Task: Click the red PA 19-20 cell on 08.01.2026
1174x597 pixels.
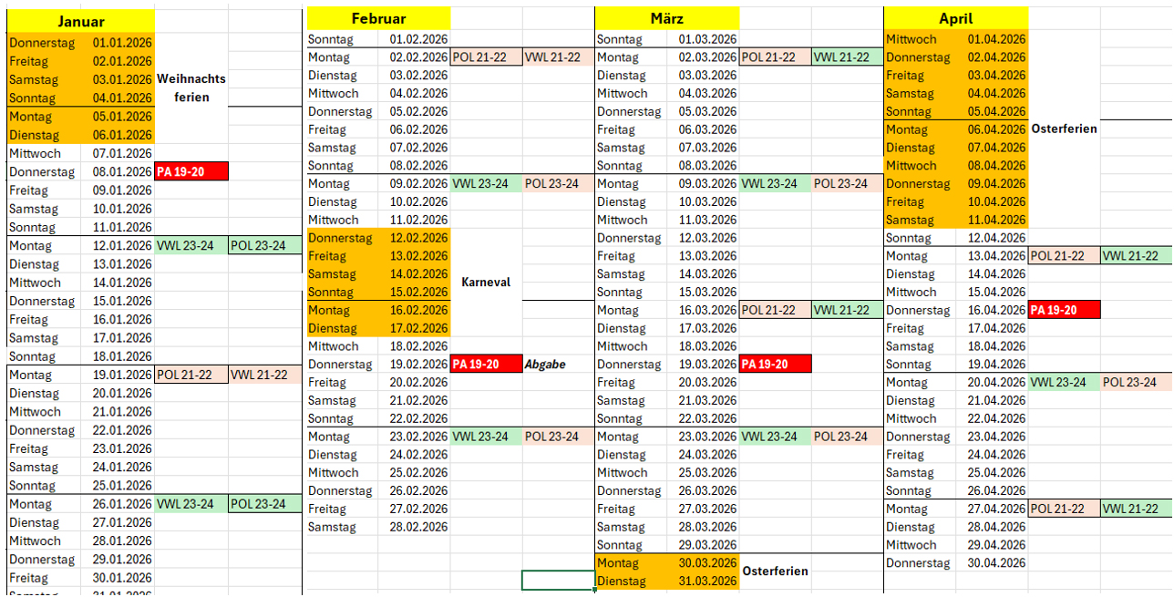Action: click(191, 171)
